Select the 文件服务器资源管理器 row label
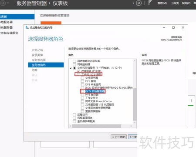196x157 pixels. (x=98, y=108)
